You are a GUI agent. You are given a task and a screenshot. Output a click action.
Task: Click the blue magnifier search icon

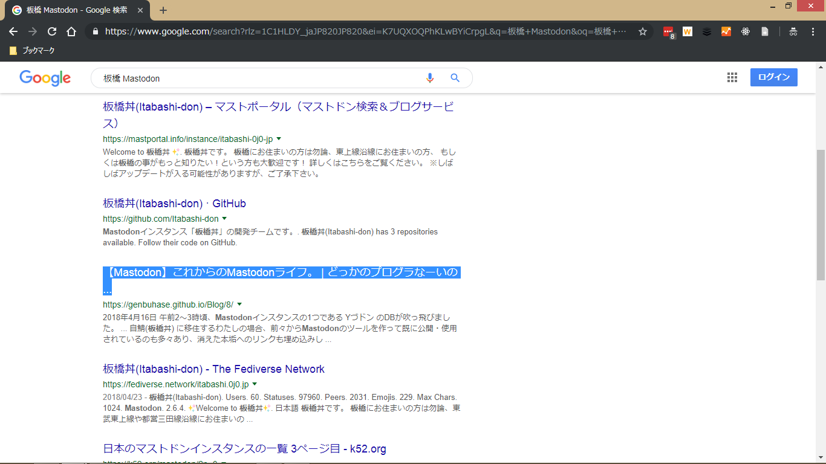coord(455,78)
